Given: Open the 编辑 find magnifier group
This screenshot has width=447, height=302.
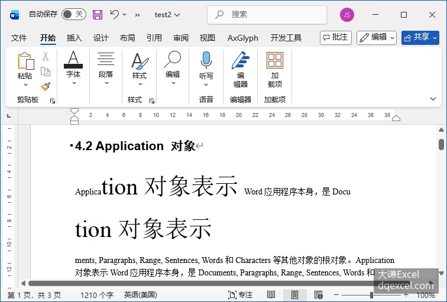Looking at the screenshot, I should tap(173, 69).
